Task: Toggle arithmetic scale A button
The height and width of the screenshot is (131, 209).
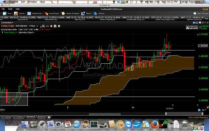Action: pyautogui.click(x=199, y=110)
